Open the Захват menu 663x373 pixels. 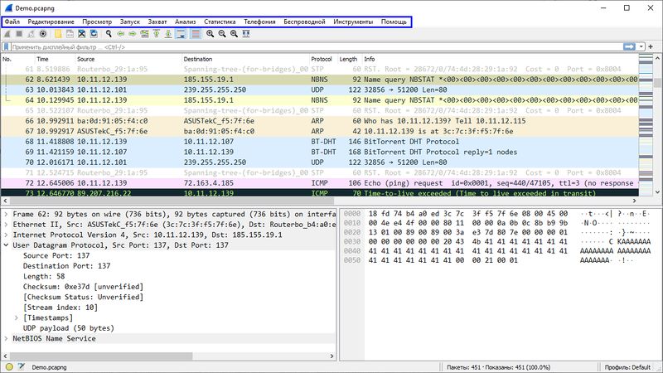[x=157, y=22]
